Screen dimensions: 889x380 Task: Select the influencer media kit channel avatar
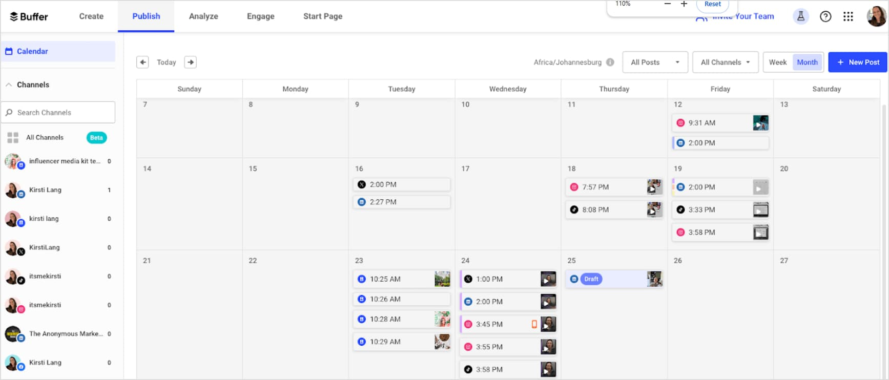point(14,161)
